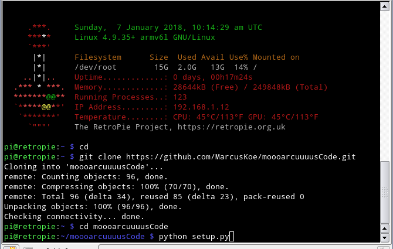
Task: Click the orange 'Filesystem' header text
Action: point(98,57)
